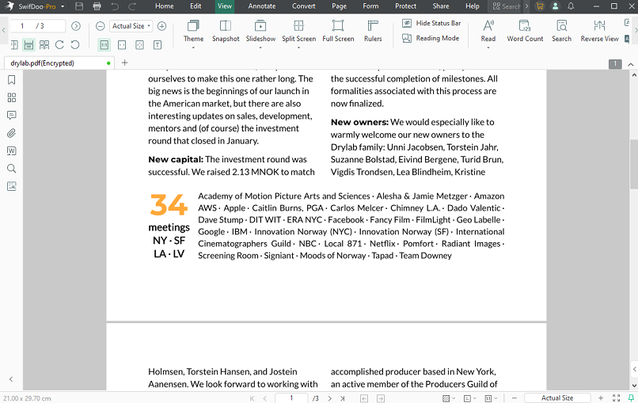
Task: Open page fit dropdown in status bar
Action: (x=491, y=398)
